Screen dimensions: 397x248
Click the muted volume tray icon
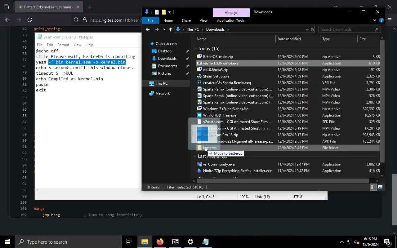(x=357, y=242)
